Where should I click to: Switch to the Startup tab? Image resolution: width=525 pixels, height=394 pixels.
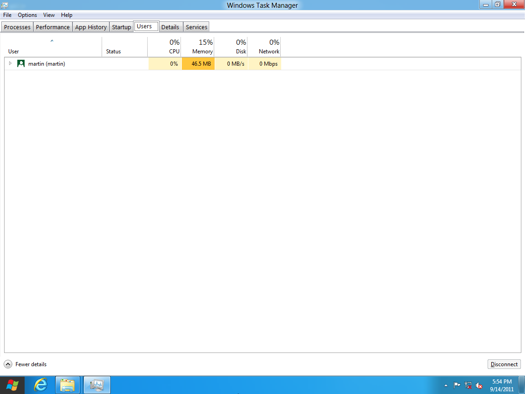click(121, 27)
